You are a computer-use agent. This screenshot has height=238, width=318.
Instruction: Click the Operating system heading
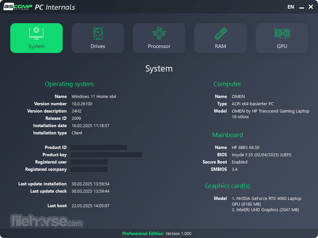[x=69, y=84]
